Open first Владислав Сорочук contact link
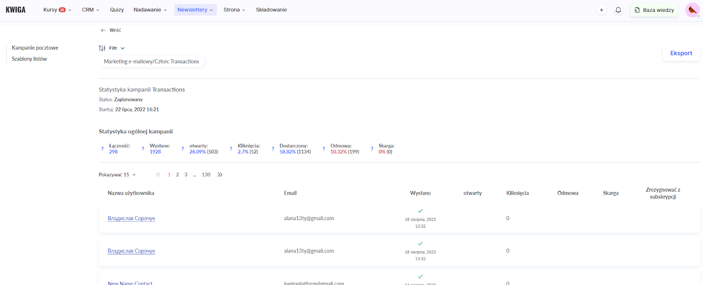This screenshot has width=703, height=285. pos(131,218)
